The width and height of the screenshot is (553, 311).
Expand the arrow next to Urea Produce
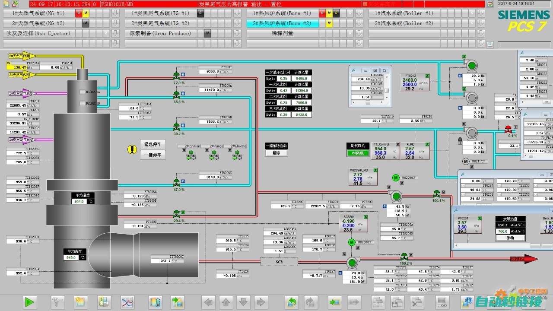click(x=237, y=33)
